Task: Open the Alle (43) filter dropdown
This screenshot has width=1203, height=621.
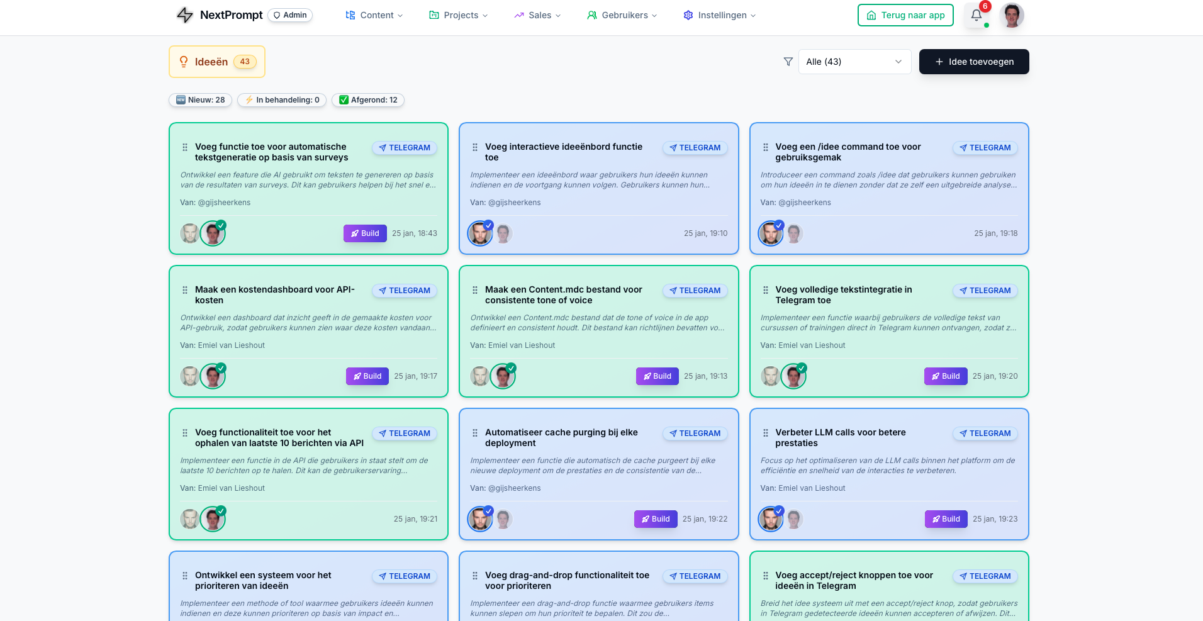Action: pos(854,62)
